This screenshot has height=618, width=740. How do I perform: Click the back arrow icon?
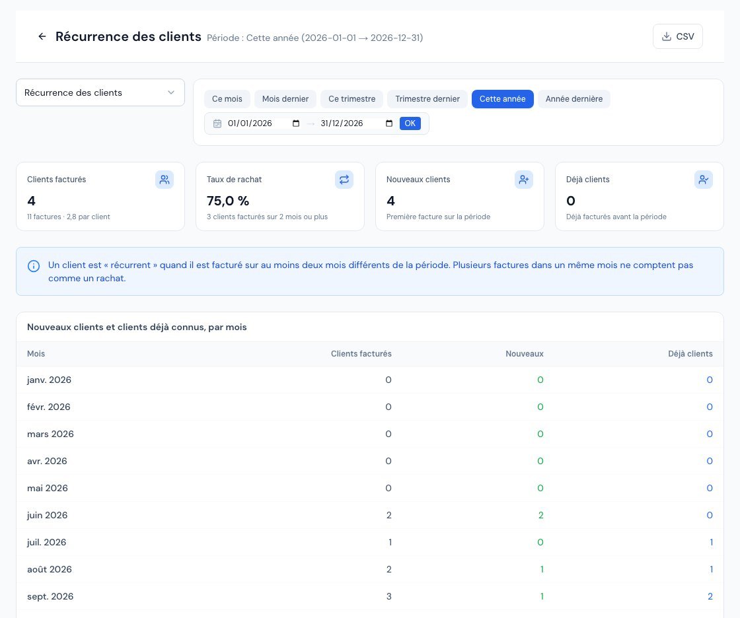tap(42, 36)
